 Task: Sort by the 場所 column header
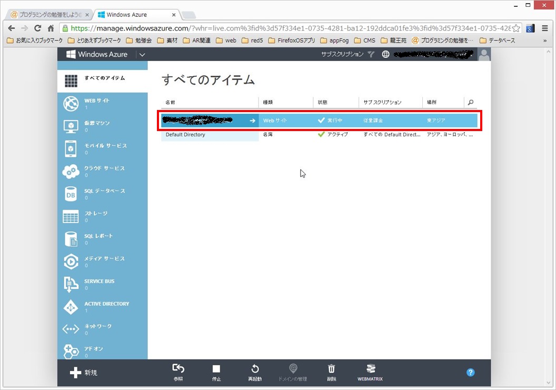[432, 103]
